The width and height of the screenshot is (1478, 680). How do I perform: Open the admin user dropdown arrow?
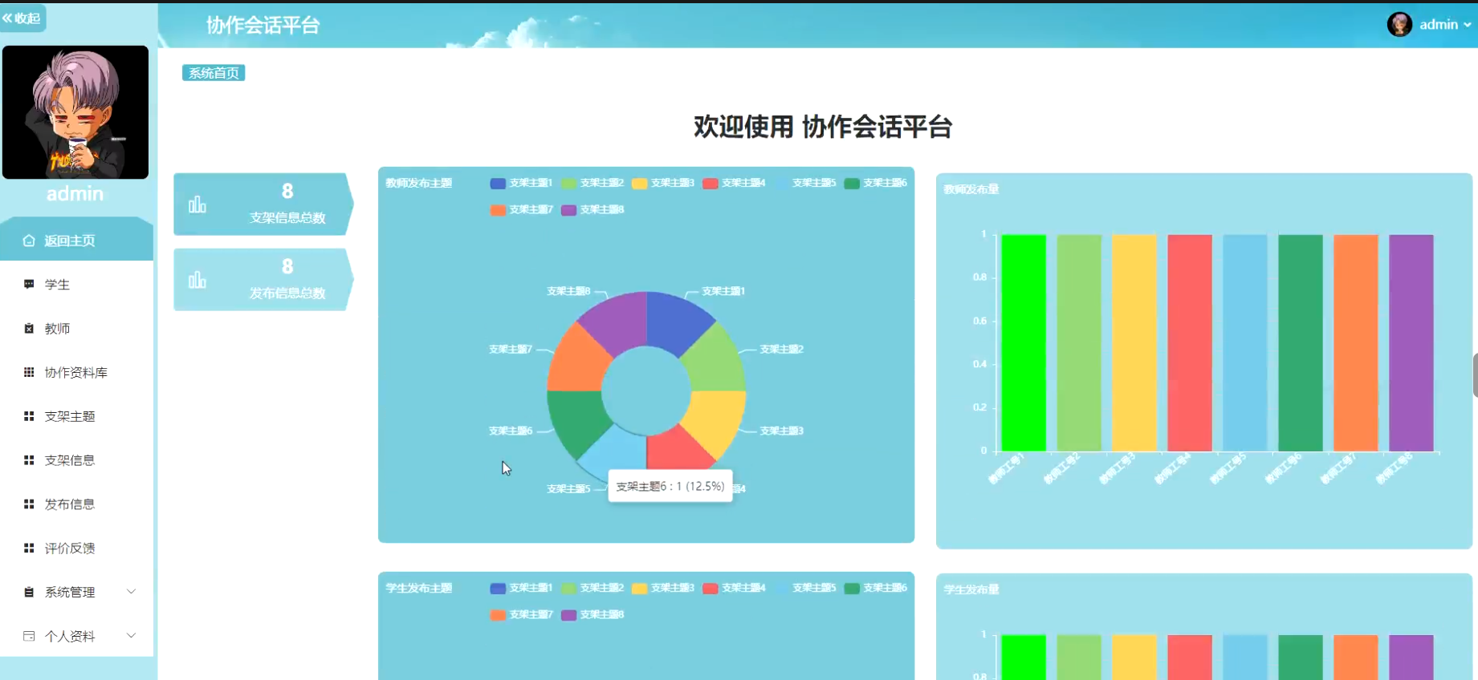point(1468,25)
